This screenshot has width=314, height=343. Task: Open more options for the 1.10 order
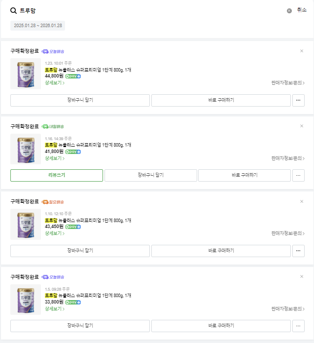298,251
